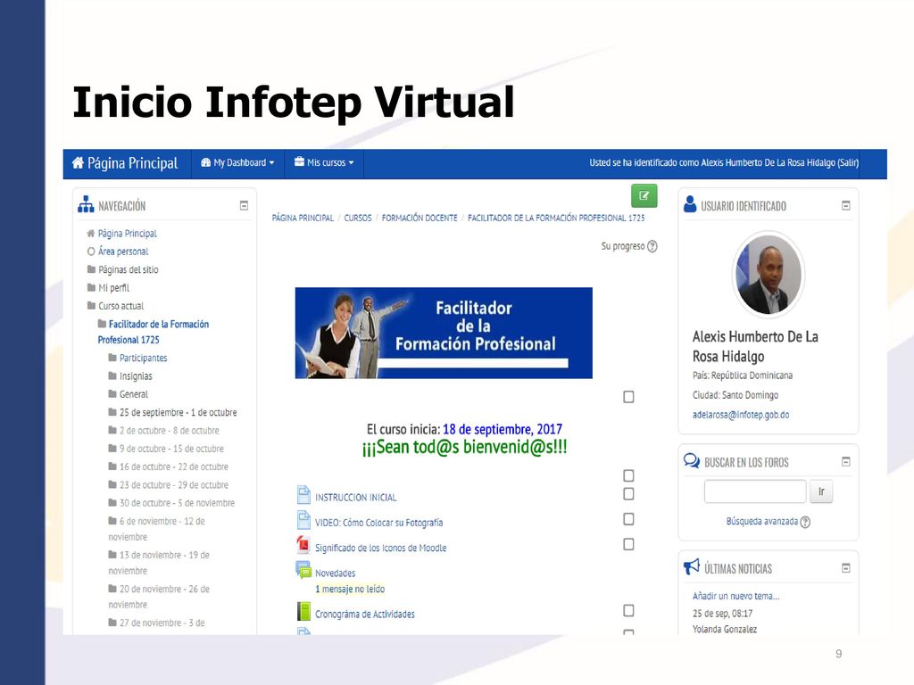The height and width of the screenshot is (685, 914).
Task: Collapse the Buscar en los foros block
Action: tap(846, 461)
